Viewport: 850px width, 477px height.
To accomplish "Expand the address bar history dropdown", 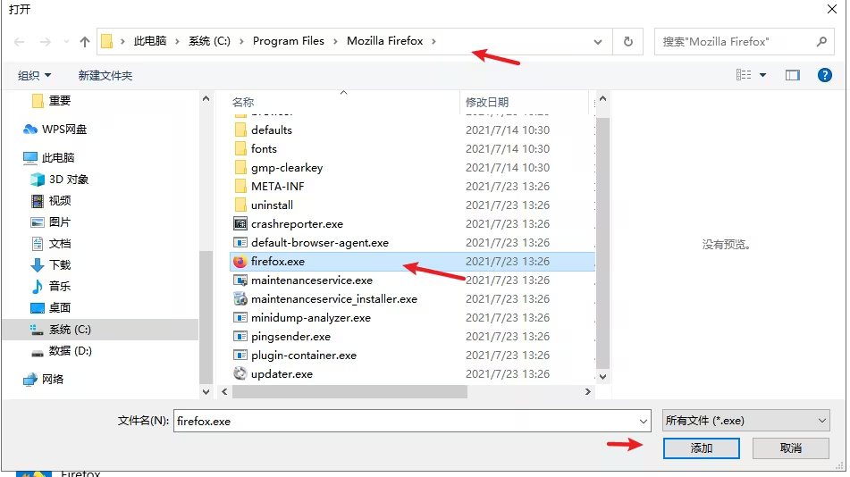I will click(x=599, y=42).
